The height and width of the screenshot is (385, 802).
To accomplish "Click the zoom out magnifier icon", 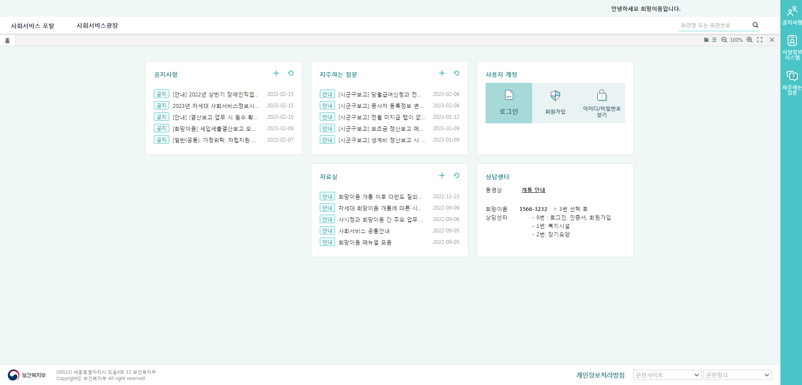I will (x=724, y=40).
